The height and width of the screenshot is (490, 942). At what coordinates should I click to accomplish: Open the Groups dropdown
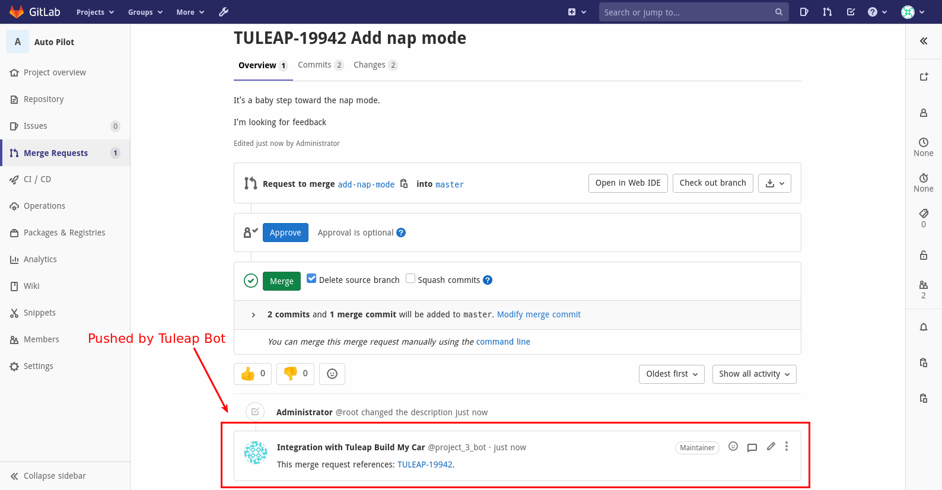coord(145,12)
